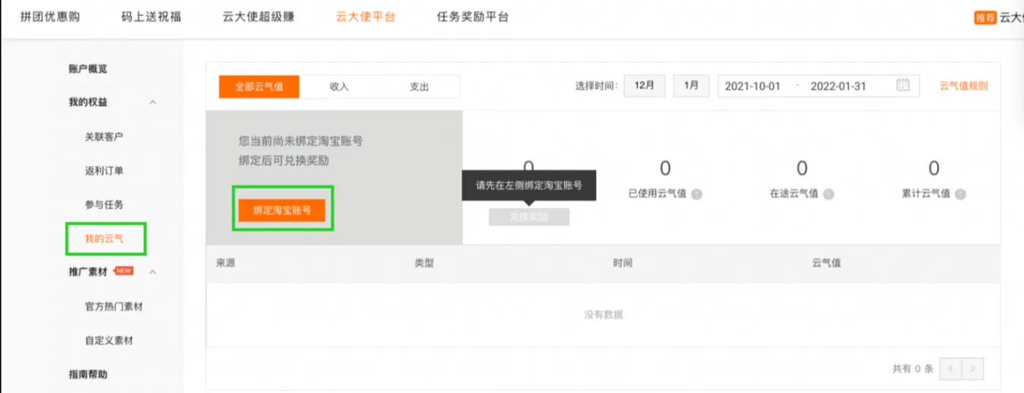Screen dimensions: 1024x393
Task: Click help icon beside 累计云气值
Action: click(960, 194)
